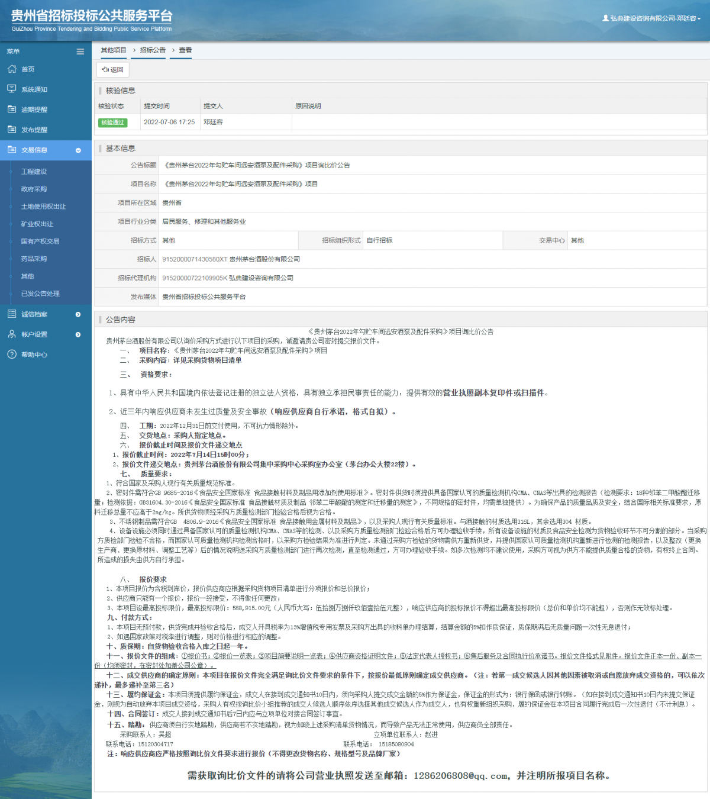Viewport: 710px width, 799px height.
Task: Click the icon beside 逾期提醒
Action: click(x=12, y=109)
